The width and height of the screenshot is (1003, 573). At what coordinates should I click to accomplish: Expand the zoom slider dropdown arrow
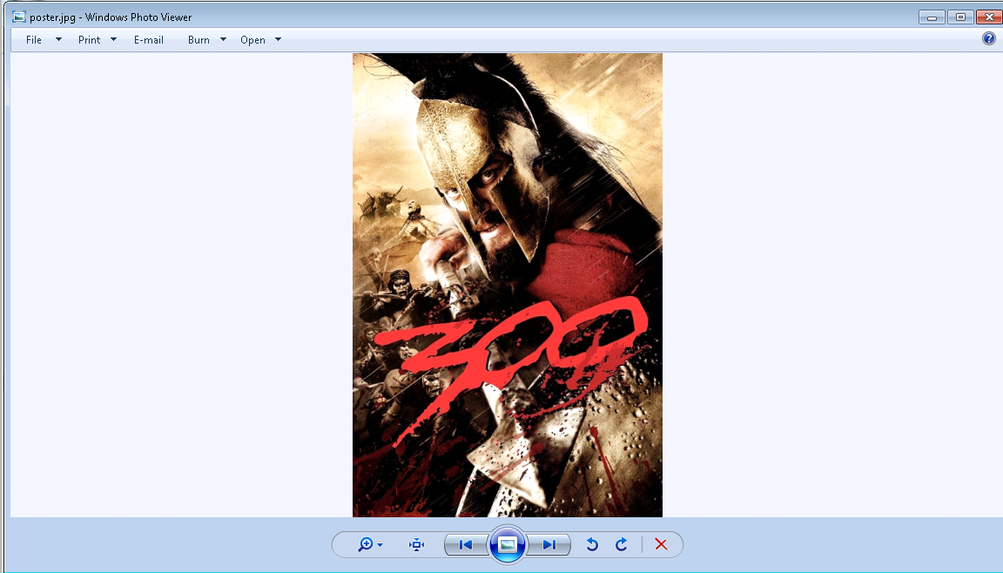pos(380,545)
